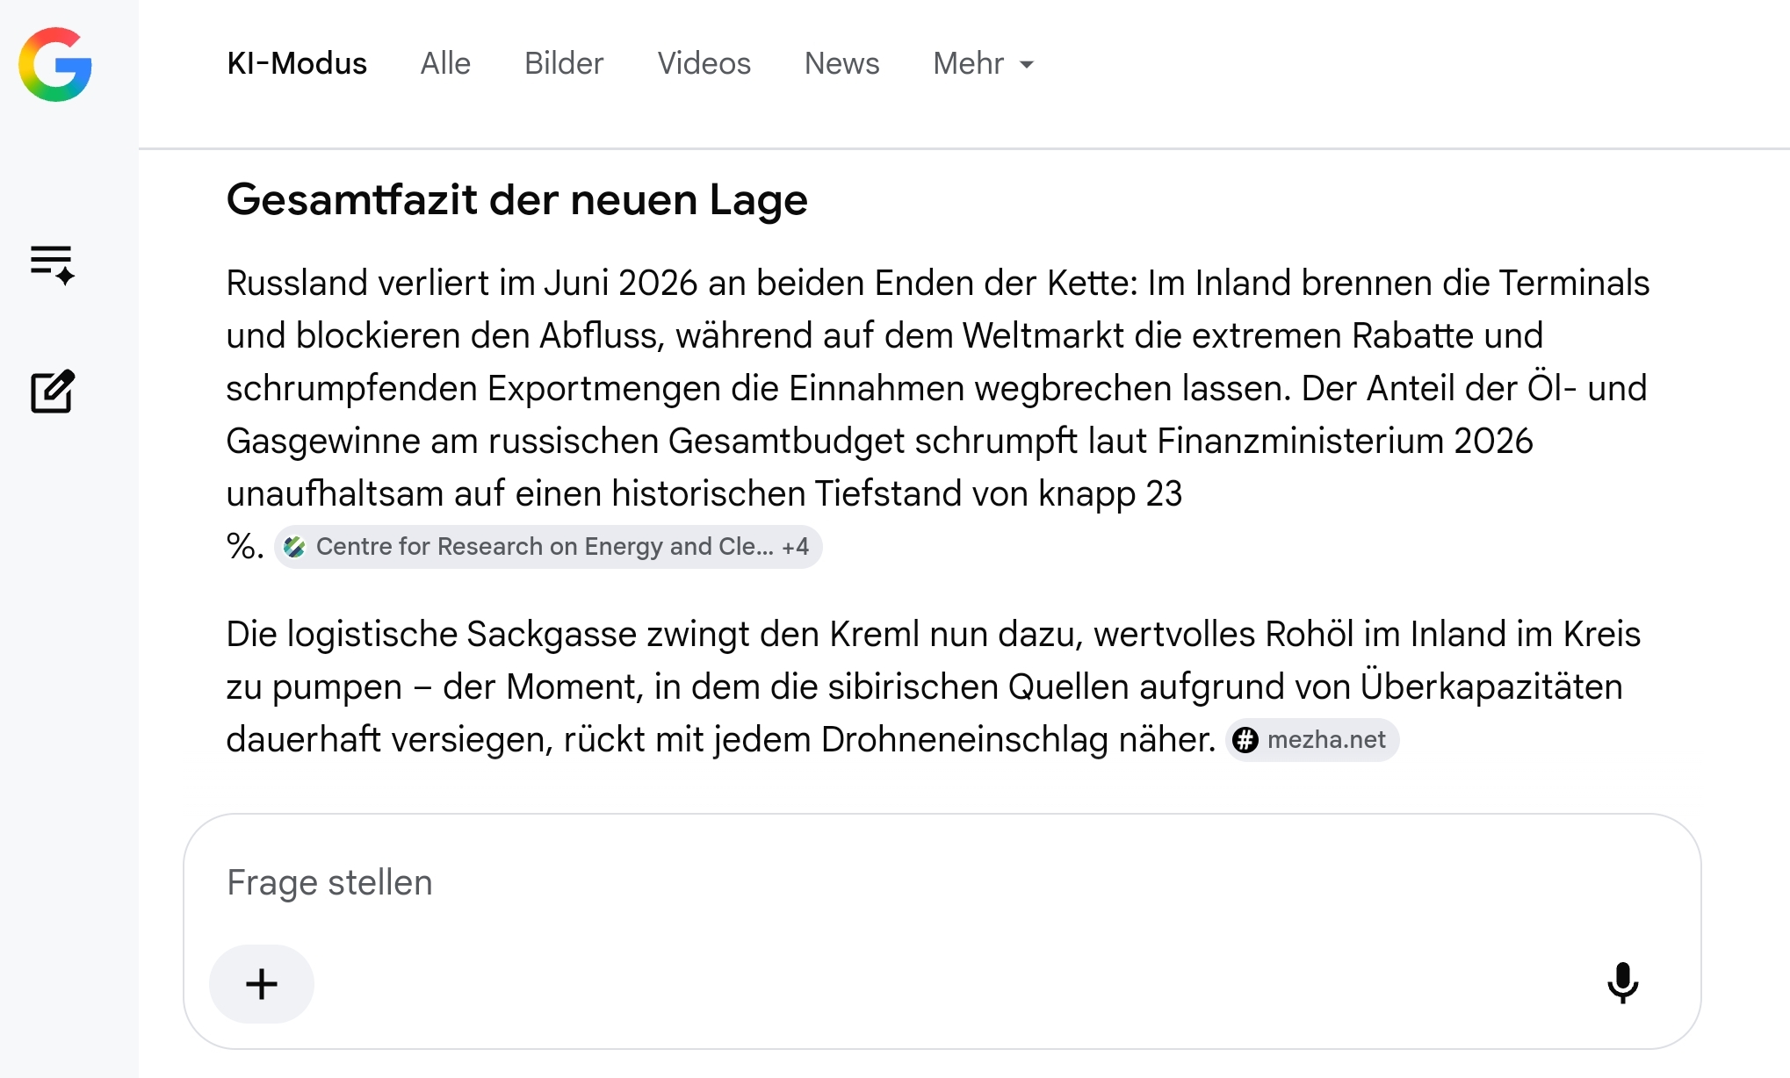Activate the microphone voice input

click(1622, 983)
